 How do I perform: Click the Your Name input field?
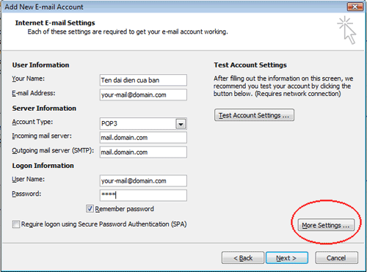(143, 80)
